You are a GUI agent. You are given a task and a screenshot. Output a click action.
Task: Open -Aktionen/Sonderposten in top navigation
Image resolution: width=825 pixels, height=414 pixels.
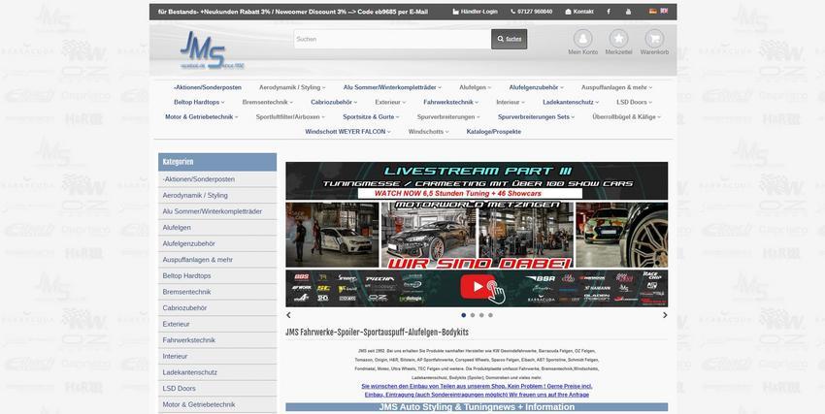coord(208,87)
